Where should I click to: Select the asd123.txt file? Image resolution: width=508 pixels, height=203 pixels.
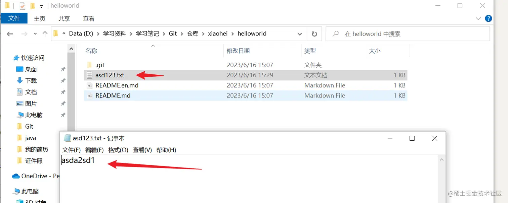[246, 75]
